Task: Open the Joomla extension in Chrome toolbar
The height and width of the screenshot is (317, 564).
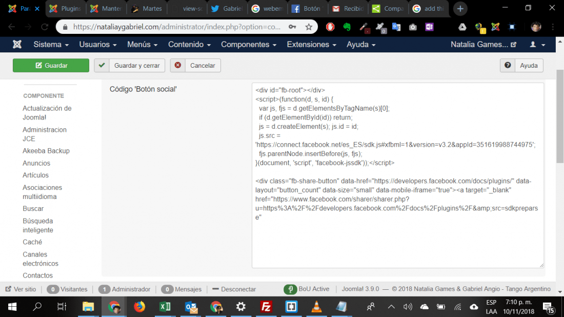Action: tap(496, 27)
